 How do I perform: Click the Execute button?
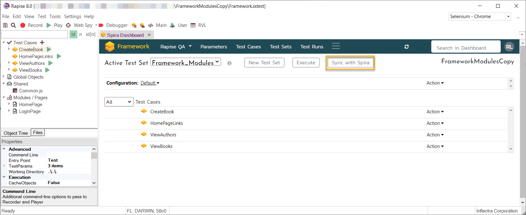click(x=306, y=63)
